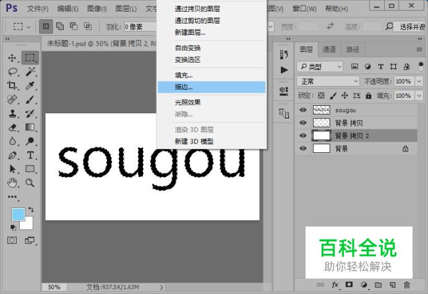
Task: Choose 描边... from the menu
Action: point(212,87)
